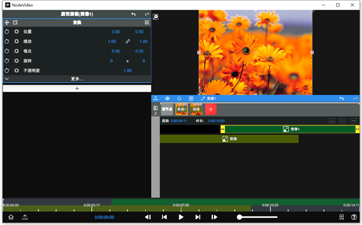Open the layer list menu in blue toolbar
Image resolution: width=362 pixels, height=225 pixels.
pyautogui.click(x=191, y=98)
